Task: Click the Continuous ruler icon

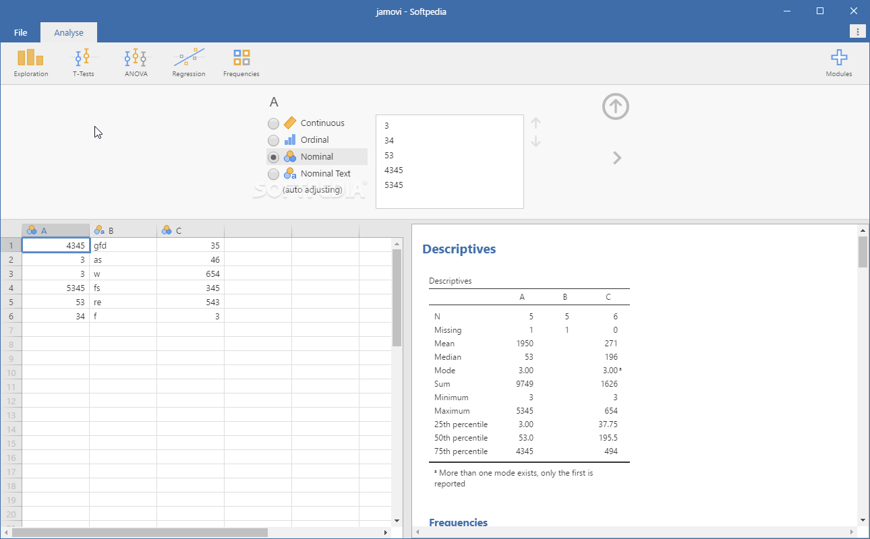Action: (290, 123)
